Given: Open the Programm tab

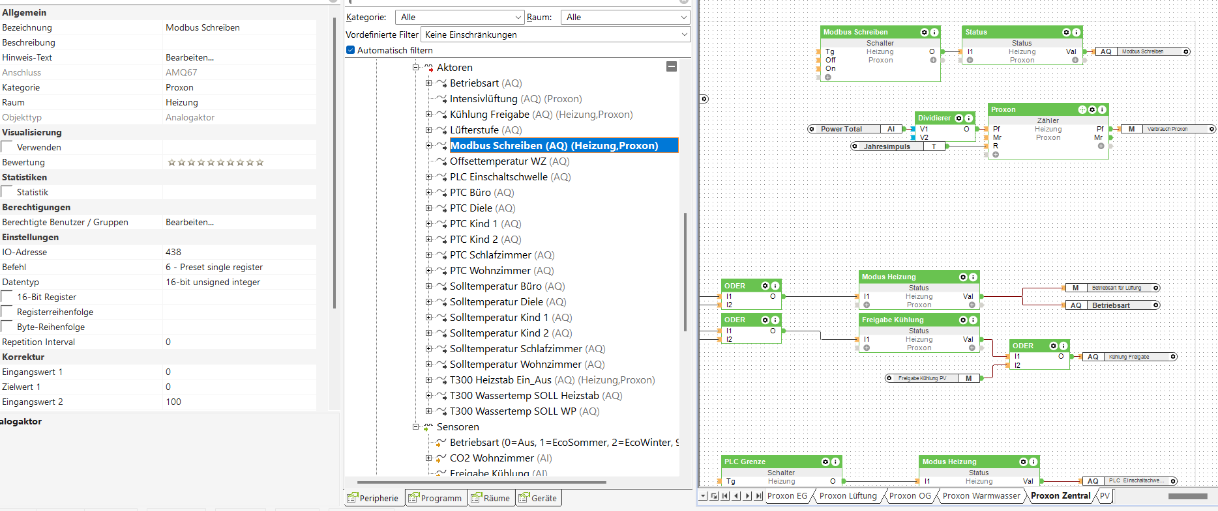Looking at the screenshot, I should [x=435, y=498].
